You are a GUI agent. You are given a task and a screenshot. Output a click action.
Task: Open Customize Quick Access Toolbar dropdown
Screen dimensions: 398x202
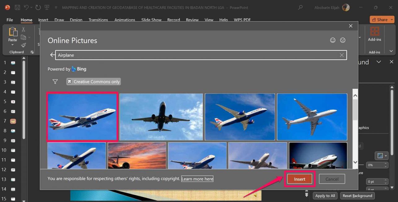(56, 7)
